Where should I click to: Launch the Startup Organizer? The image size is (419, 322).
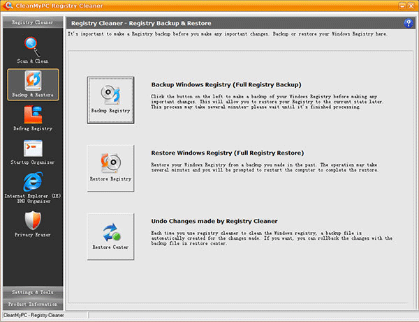(33, 149)
